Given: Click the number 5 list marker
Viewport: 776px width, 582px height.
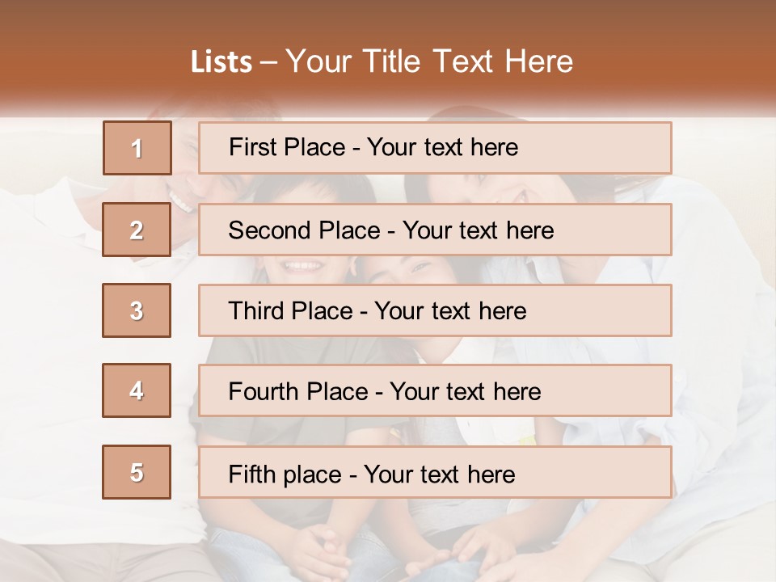Looking at the screenshot, I should (x=137, y=472).
